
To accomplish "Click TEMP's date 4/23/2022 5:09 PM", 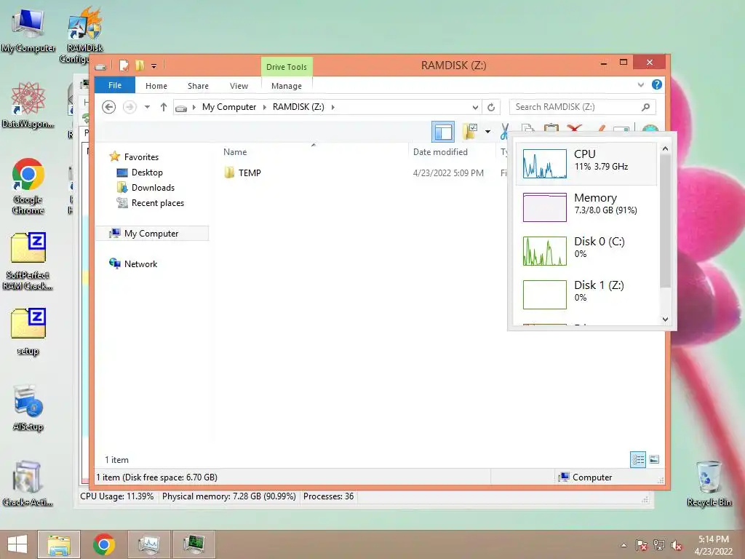I will pyautogui.click(x=448, y=173).
